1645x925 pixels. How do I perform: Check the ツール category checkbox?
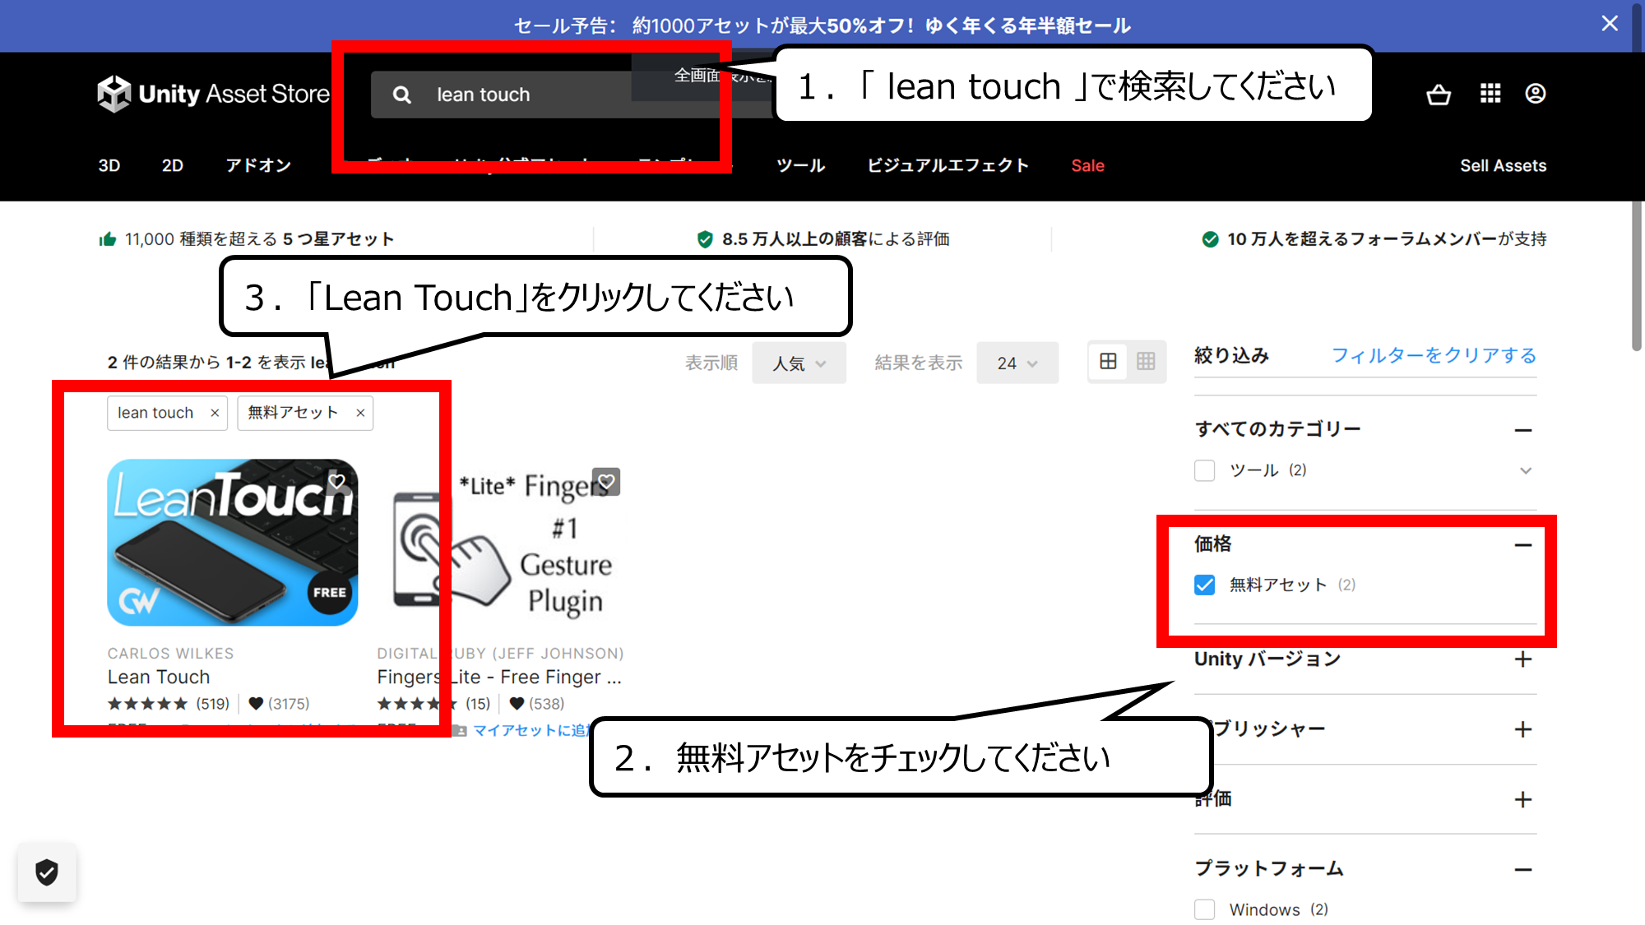[x=1205, y=470]
